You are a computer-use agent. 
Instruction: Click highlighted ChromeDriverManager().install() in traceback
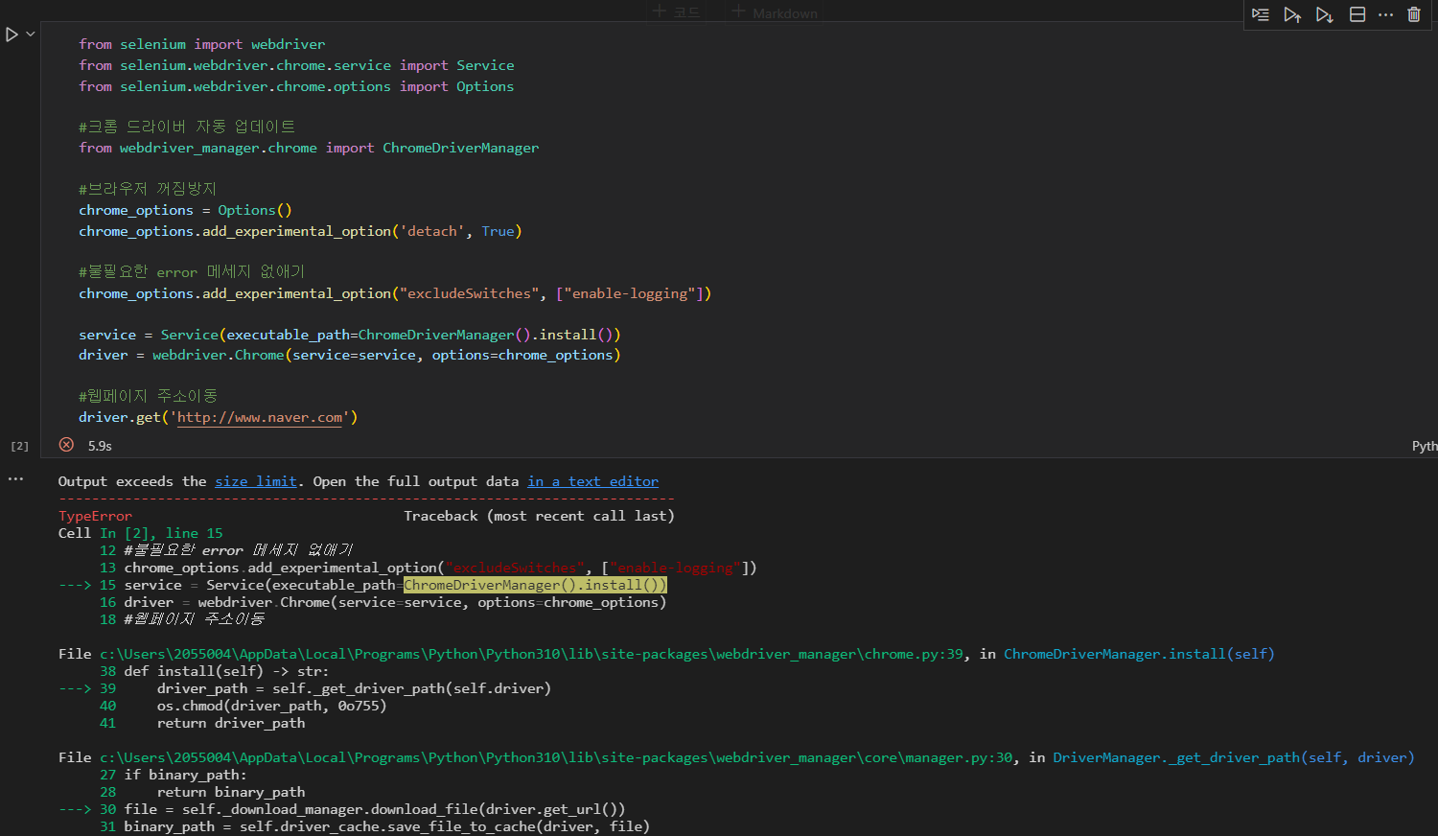point(535,585)
